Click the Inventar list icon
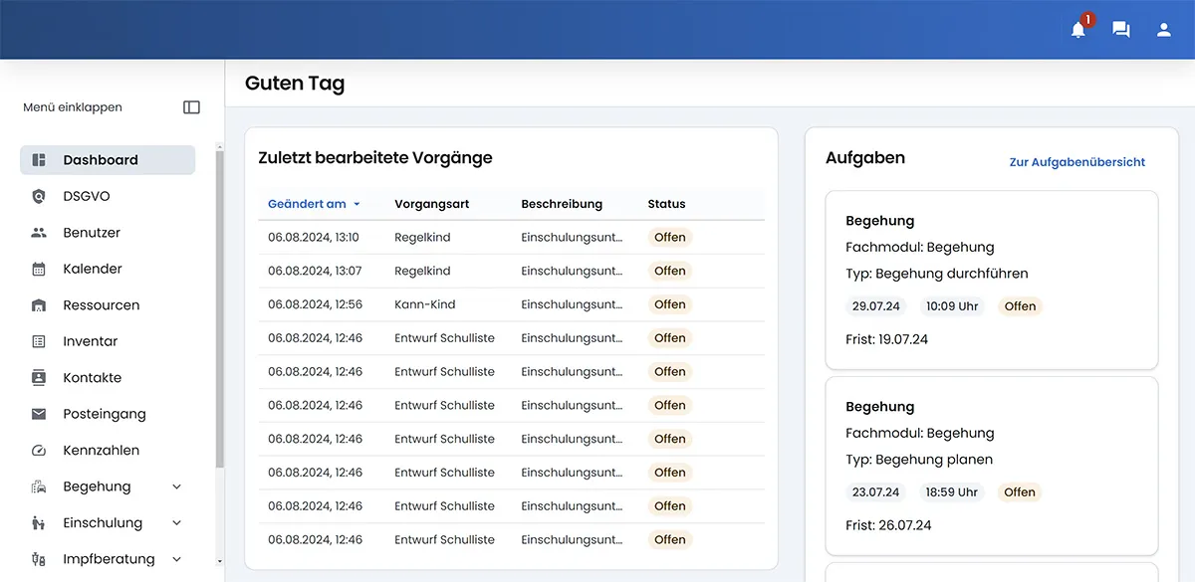Screen dimensions: 1195x582 pos(39,341)
